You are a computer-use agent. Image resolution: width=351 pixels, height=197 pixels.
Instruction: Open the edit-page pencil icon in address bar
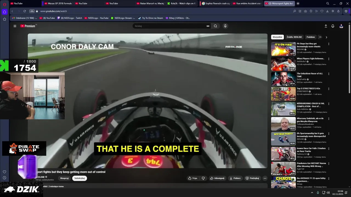click(x=300, y=11)
